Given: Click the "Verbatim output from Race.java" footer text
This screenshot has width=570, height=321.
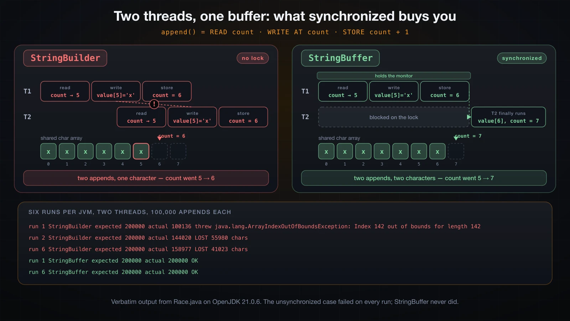Looking at the screenshot, I should (285, 302).
